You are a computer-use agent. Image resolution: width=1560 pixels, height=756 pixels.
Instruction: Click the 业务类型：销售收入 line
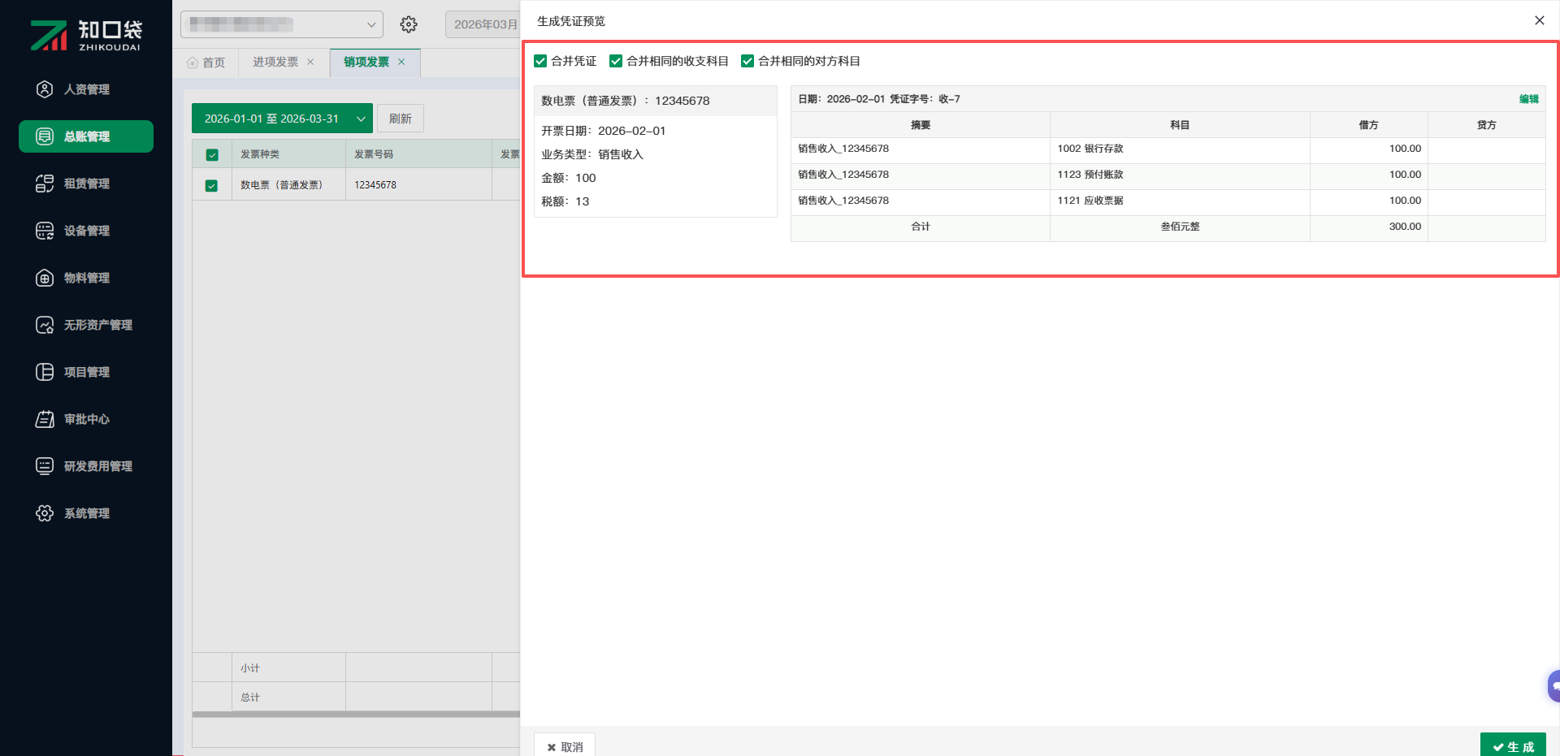pos(592,154)
